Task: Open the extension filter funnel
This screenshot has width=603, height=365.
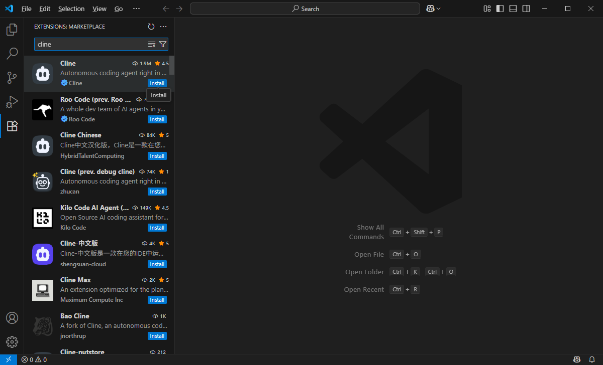Action: click(x=163, y=44)
